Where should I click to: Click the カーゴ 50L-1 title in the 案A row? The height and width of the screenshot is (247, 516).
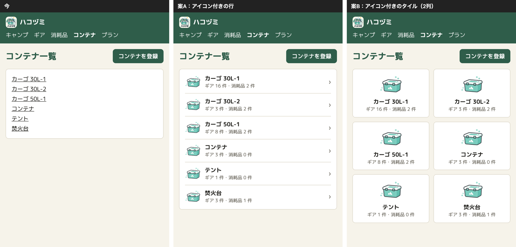coord(222,124)
